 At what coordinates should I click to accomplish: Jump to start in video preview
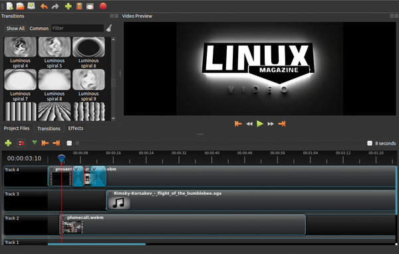238,124
